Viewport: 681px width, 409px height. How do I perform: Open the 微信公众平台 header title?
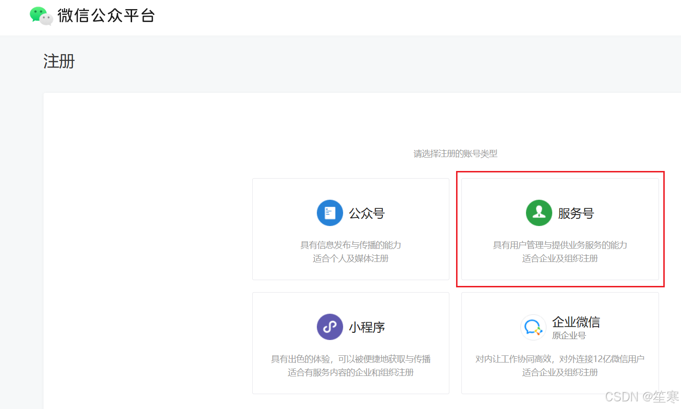pos(106,15)
